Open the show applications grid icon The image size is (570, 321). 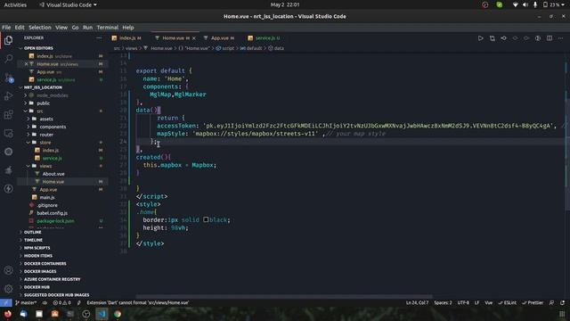click(562, 314)
